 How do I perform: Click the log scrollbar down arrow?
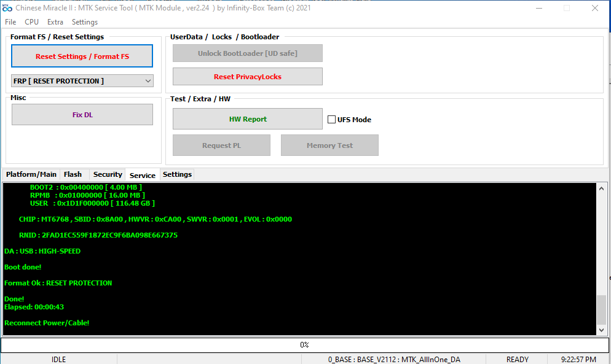pyautogui.click(x=602, y=330)
